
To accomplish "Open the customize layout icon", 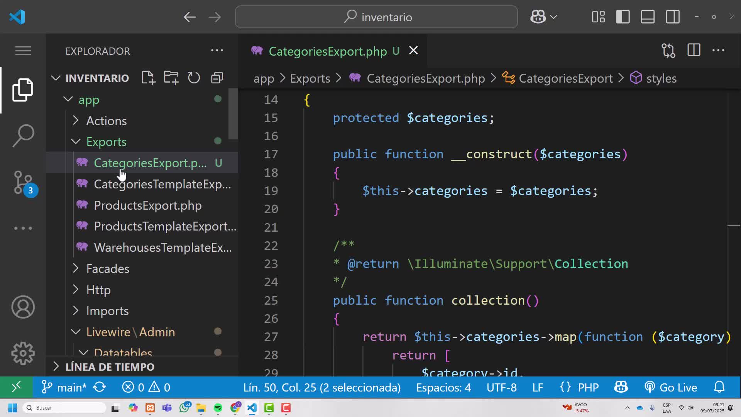I will [598, 17].
